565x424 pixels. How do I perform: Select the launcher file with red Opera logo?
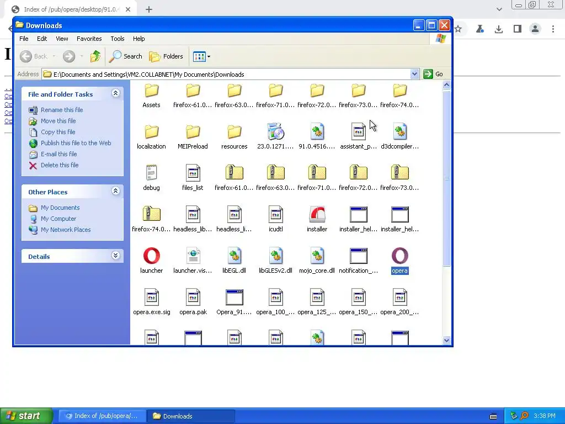tap(151, 256)
